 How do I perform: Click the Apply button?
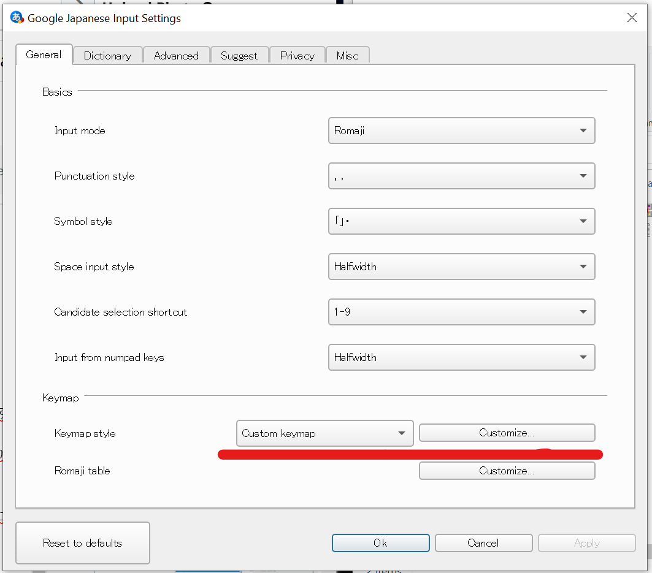[x=587, y=543]
